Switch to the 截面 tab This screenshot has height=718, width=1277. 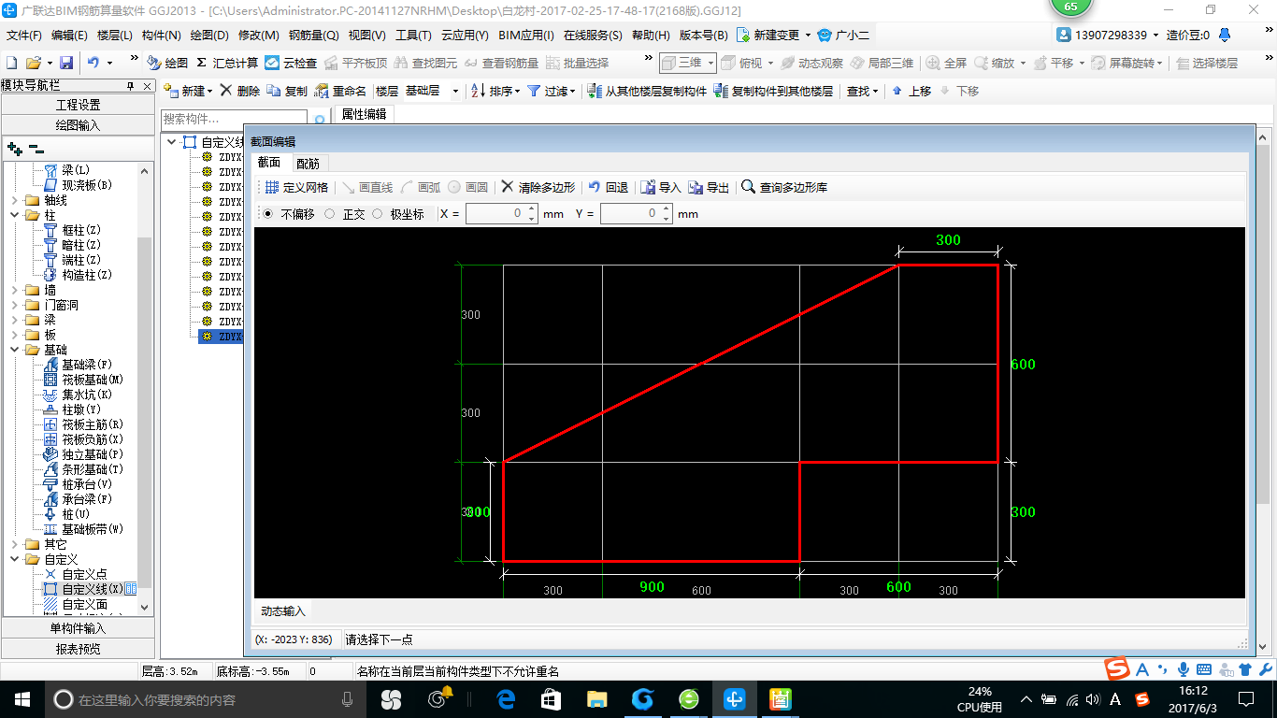coord(269,163)
